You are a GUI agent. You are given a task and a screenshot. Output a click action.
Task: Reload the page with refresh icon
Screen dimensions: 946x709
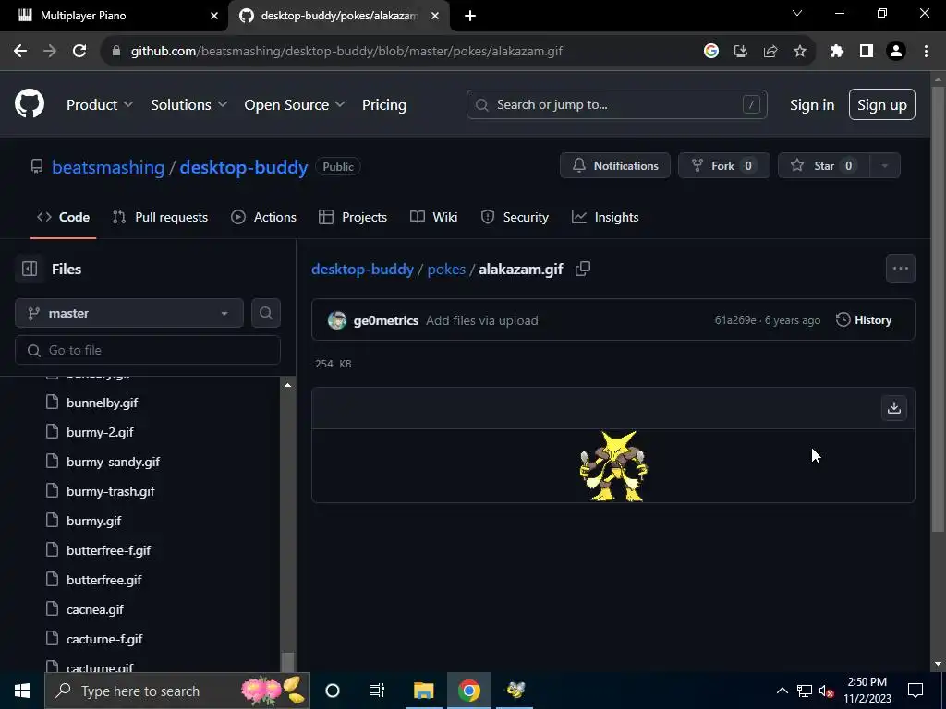pos(79,52)
